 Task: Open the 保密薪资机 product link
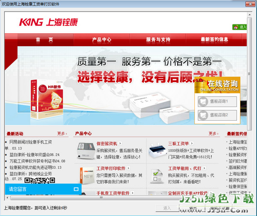pos(107,144)
